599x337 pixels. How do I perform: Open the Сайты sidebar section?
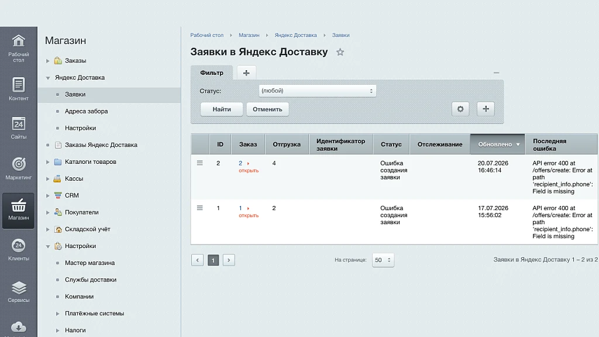pyautogui.click(x=18, y=128)
